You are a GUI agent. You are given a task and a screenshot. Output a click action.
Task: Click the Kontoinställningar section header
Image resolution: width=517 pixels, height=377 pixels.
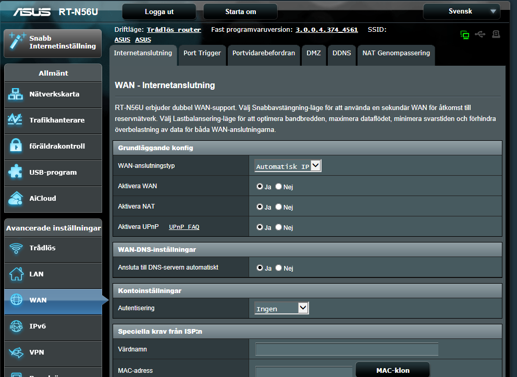point(307,290)
